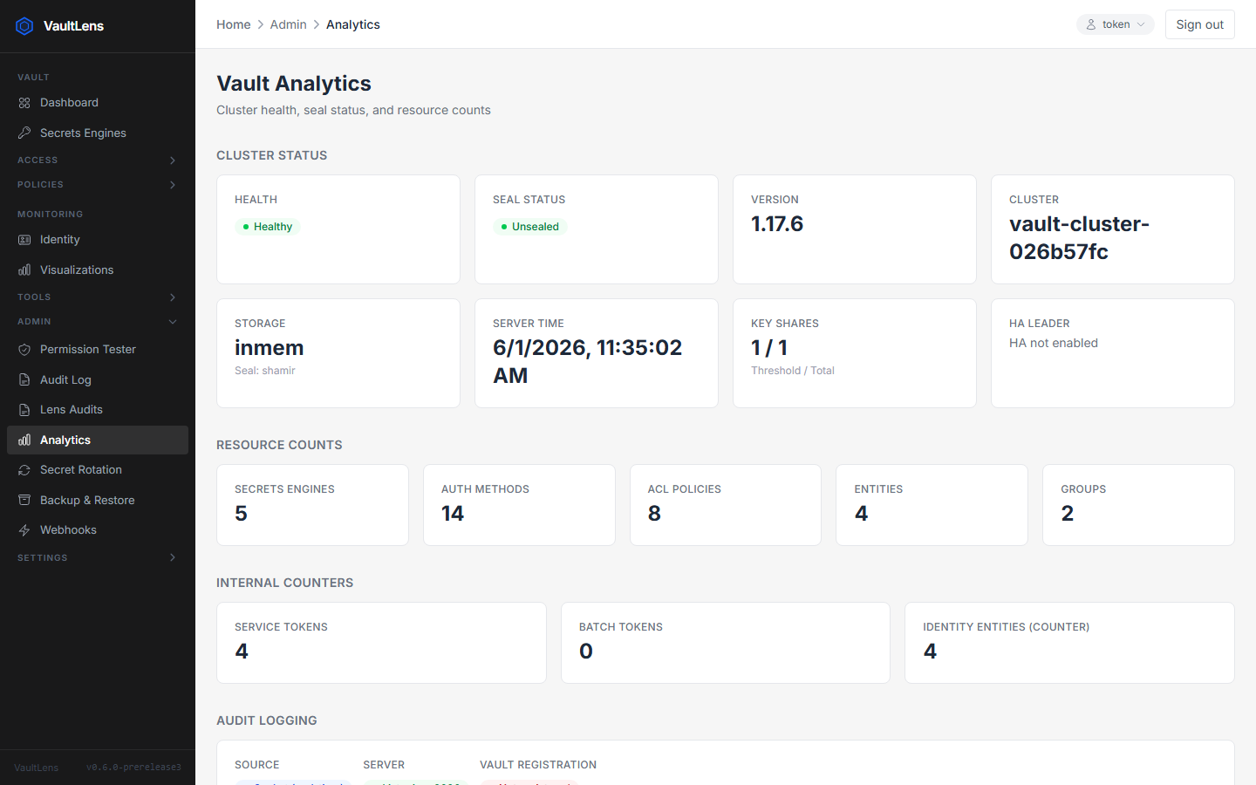Image resolution: width=1256 pixels, height=785 pixels.
Task: Click the Audit Logging section heading
Action: [x=267, y=720]
